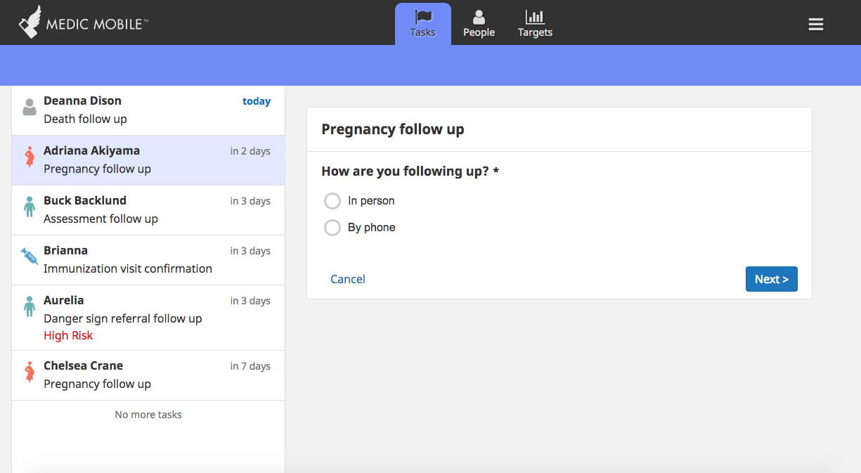Click the 'in 2 days' due date
861x473 pixels.
[x=250, y=151]
